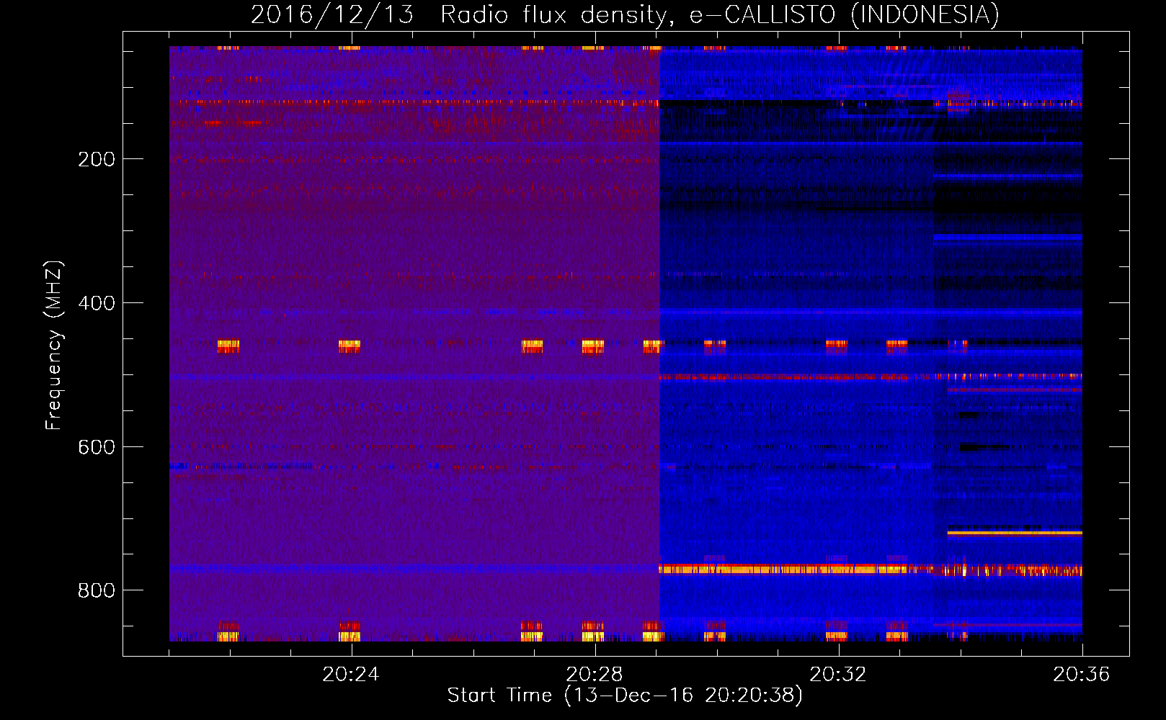This screenshot has width=1166, height=720.
Task: Click the 20:28 time tick label
Action: point(595,674)
